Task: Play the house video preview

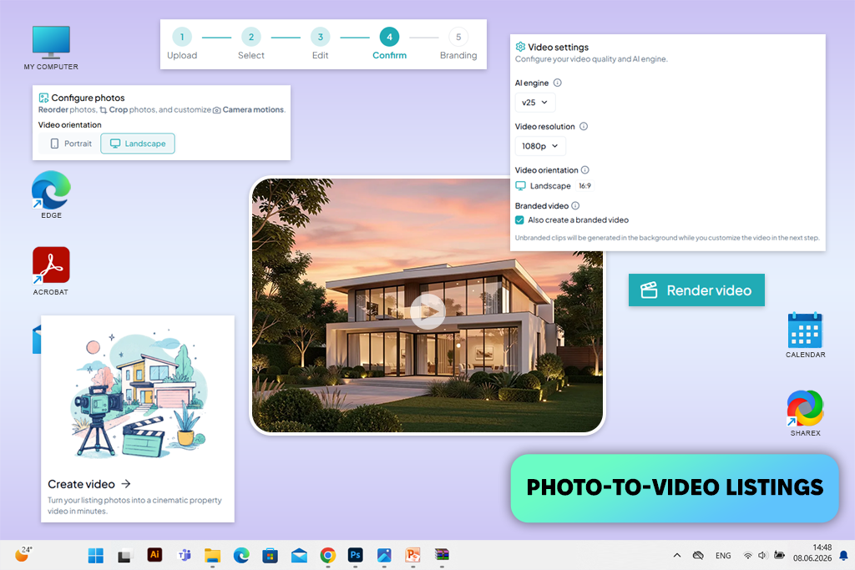Action: [x=427, y=311]
